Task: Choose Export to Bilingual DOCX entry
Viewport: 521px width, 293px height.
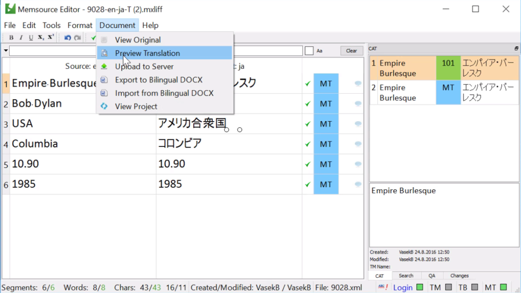Action: 165,80
